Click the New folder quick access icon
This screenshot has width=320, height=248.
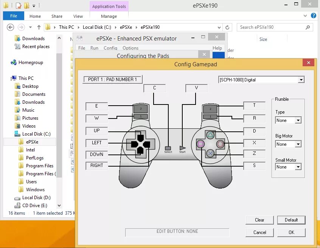coord(26,6)
